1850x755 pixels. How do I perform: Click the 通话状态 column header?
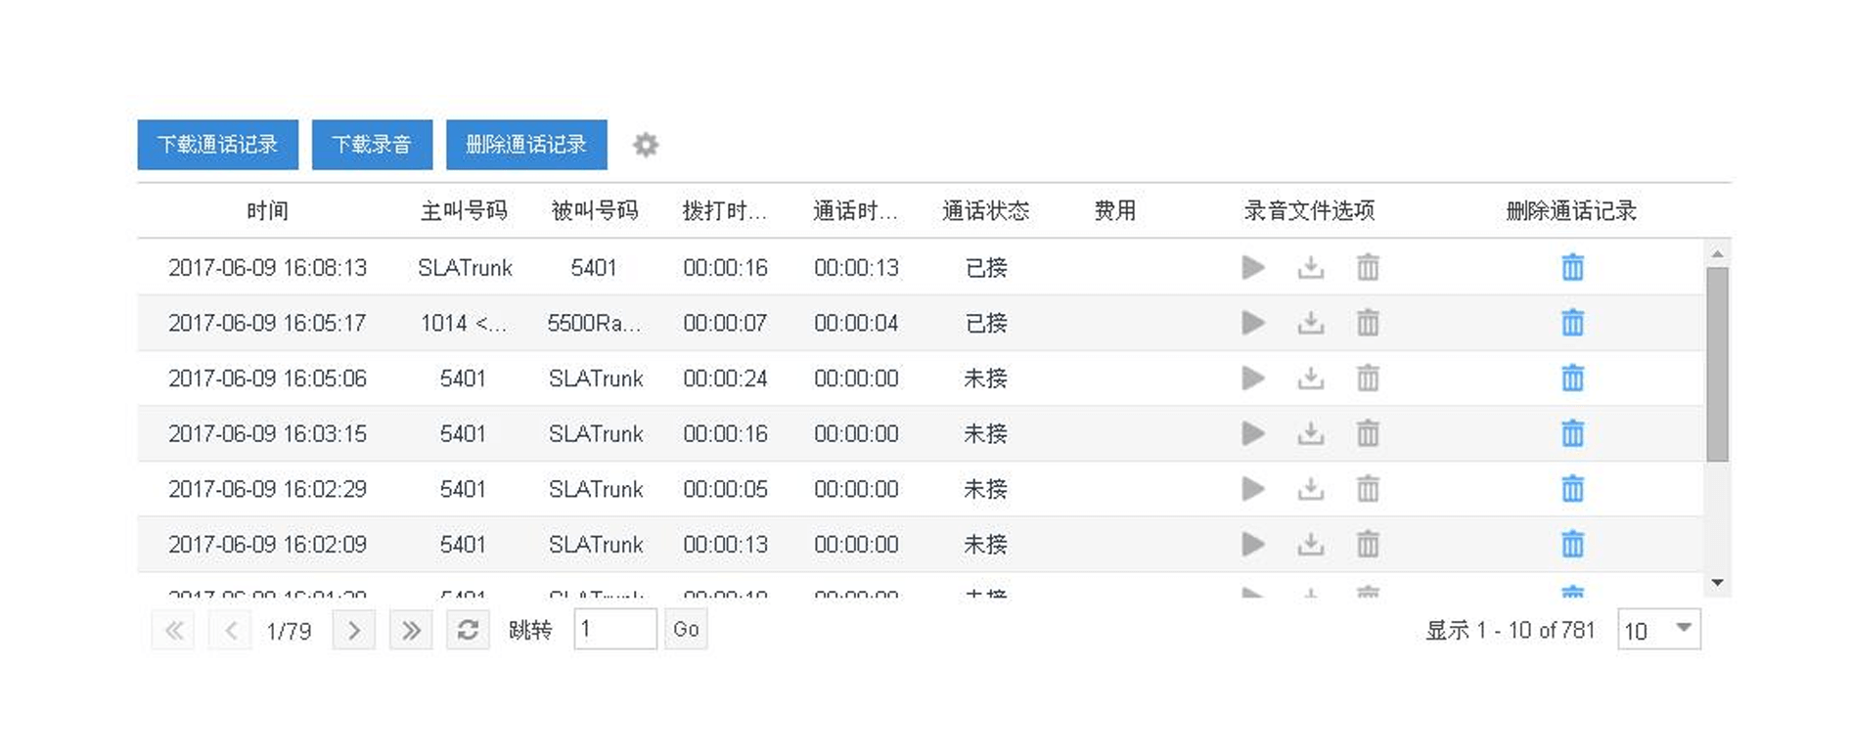986,211
